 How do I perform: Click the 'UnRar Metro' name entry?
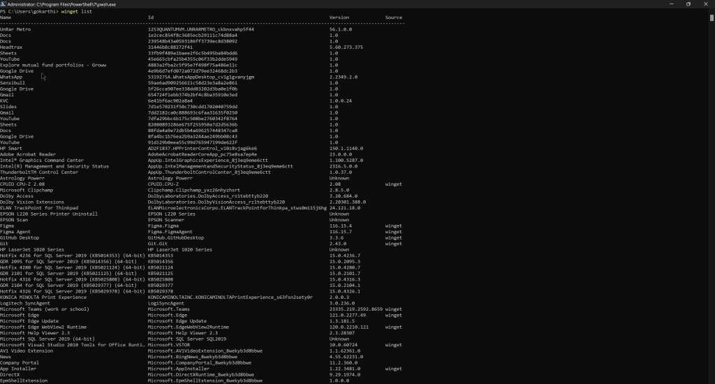[15, 29]
